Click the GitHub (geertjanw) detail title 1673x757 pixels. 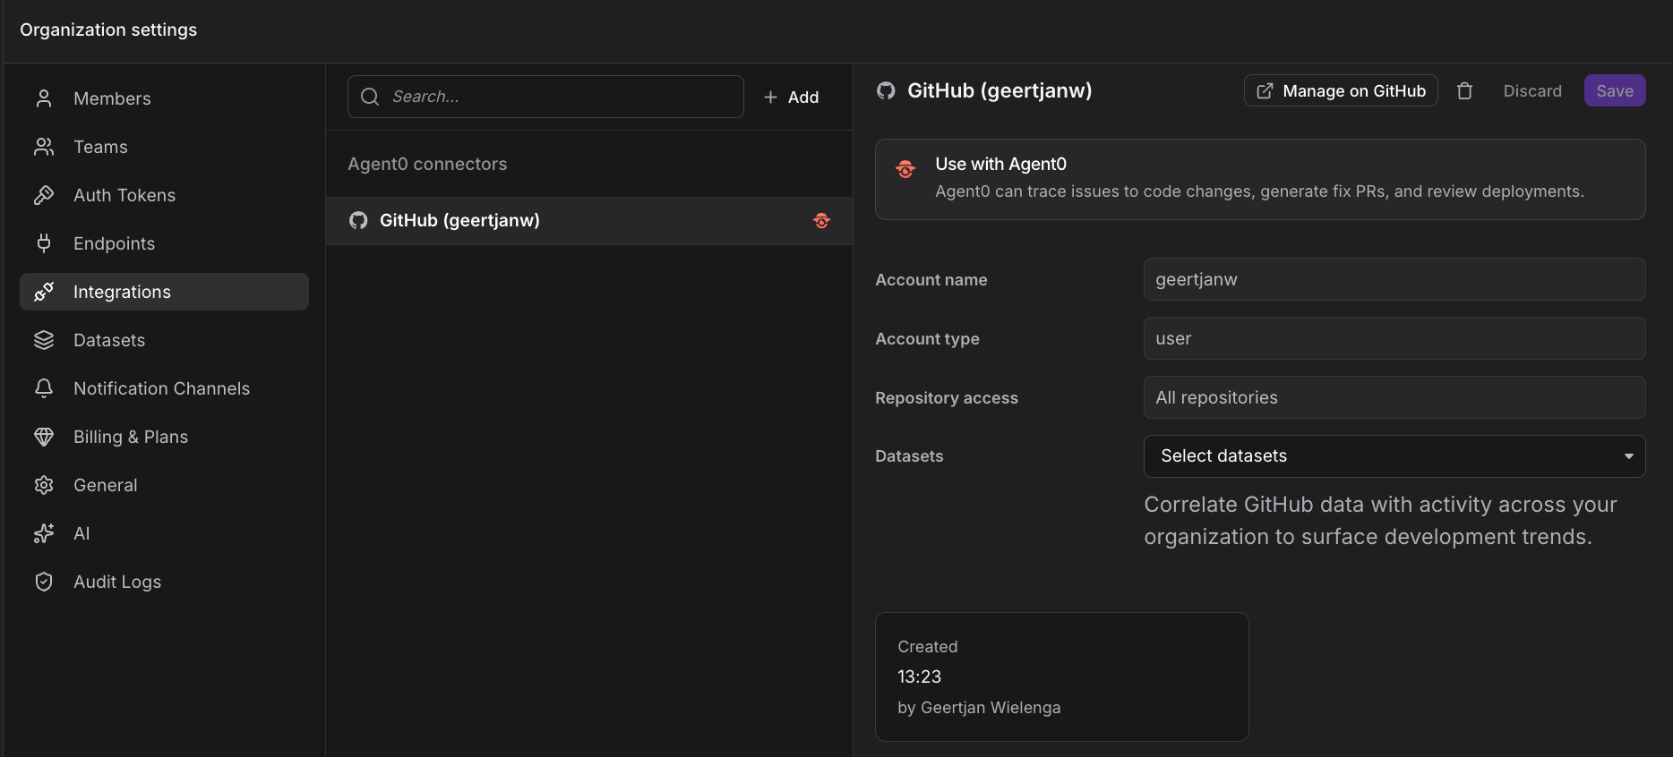[x=1000, y=90]
